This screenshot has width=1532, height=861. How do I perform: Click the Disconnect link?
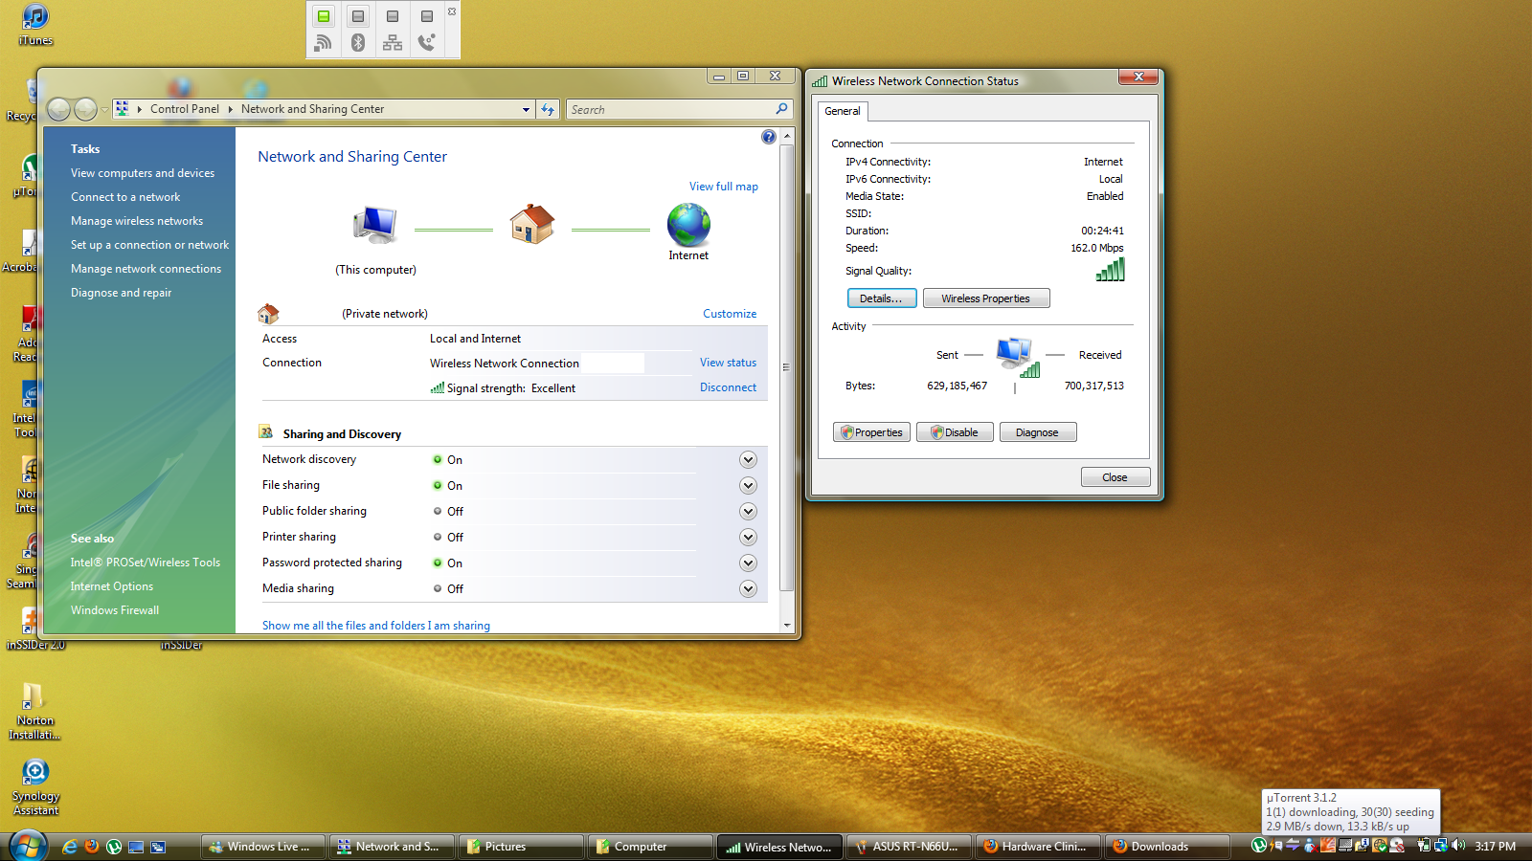point(728,387)
